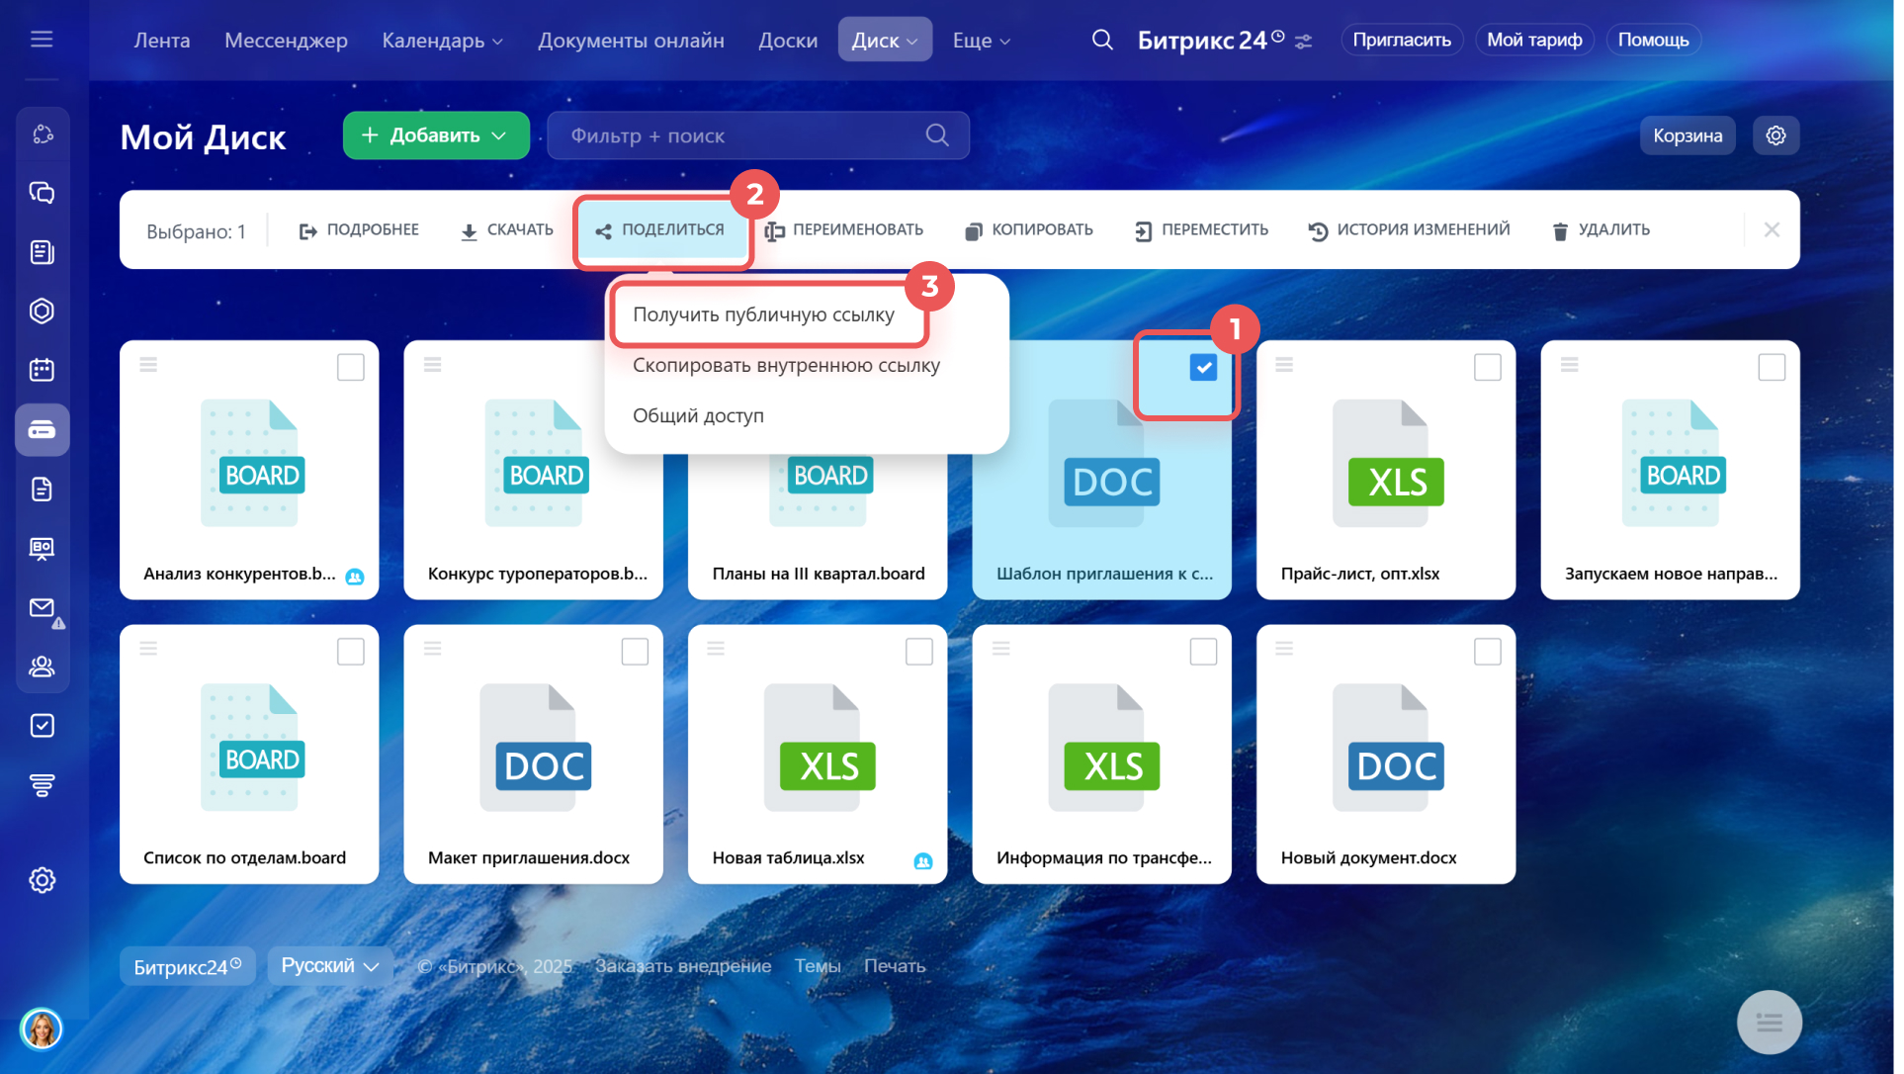The width and height of the screenshot is (1904, 1074).
Task: Click the Корзина button
Action: pos(1687,135)
